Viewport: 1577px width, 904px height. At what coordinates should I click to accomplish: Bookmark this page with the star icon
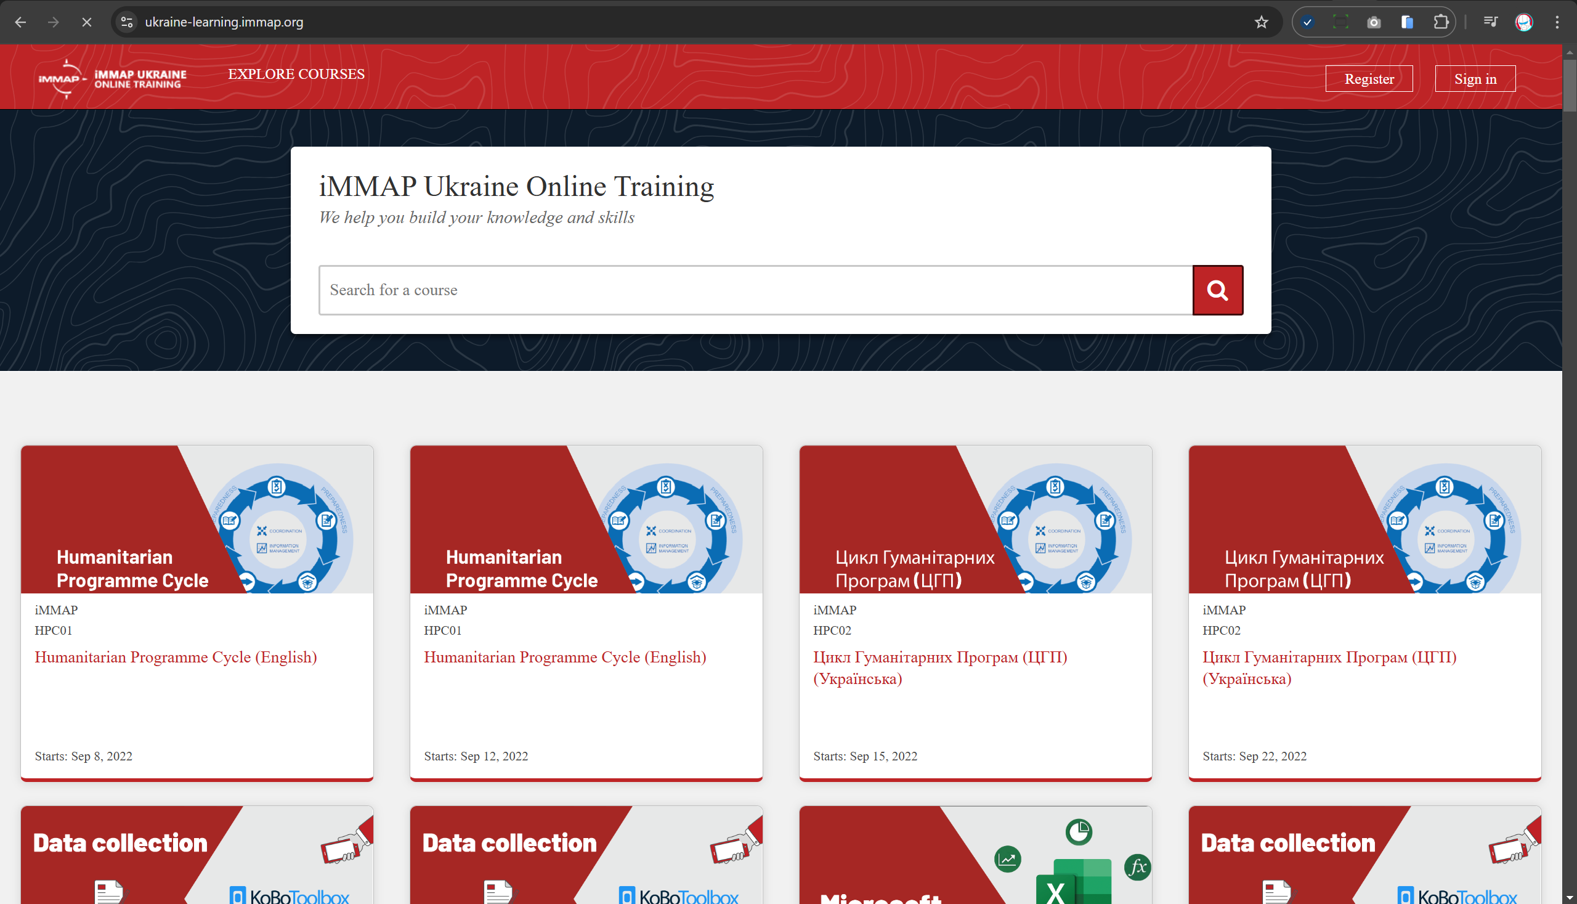pyautogui.click(x=1261, y=22)
